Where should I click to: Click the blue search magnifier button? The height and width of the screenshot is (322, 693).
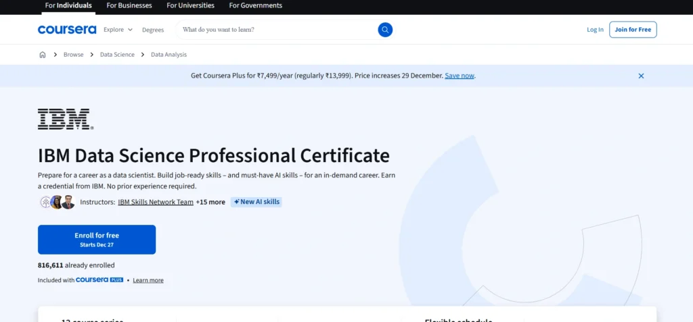point(385,30)
